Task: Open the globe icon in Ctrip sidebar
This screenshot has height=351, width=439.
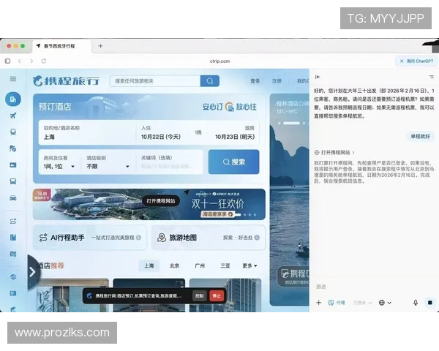Action: click(13, 277)
